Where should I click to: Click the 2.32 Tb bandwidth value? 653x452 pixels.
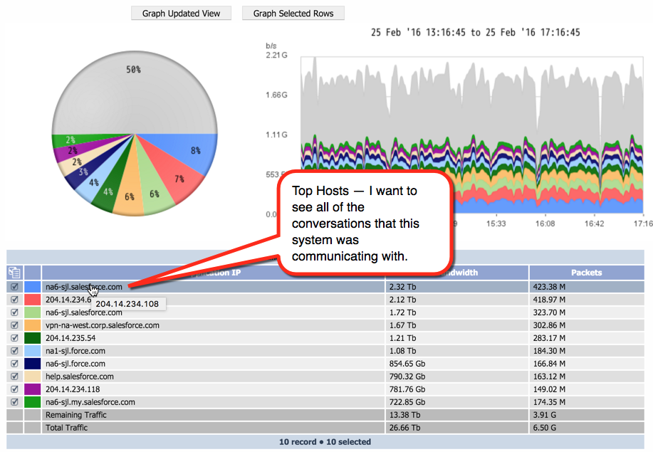tap(403, 287)
